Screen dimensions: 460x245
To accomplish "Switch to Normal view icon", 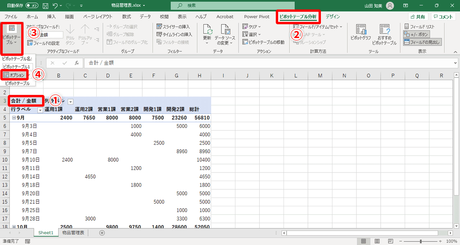I will (363, 241).
